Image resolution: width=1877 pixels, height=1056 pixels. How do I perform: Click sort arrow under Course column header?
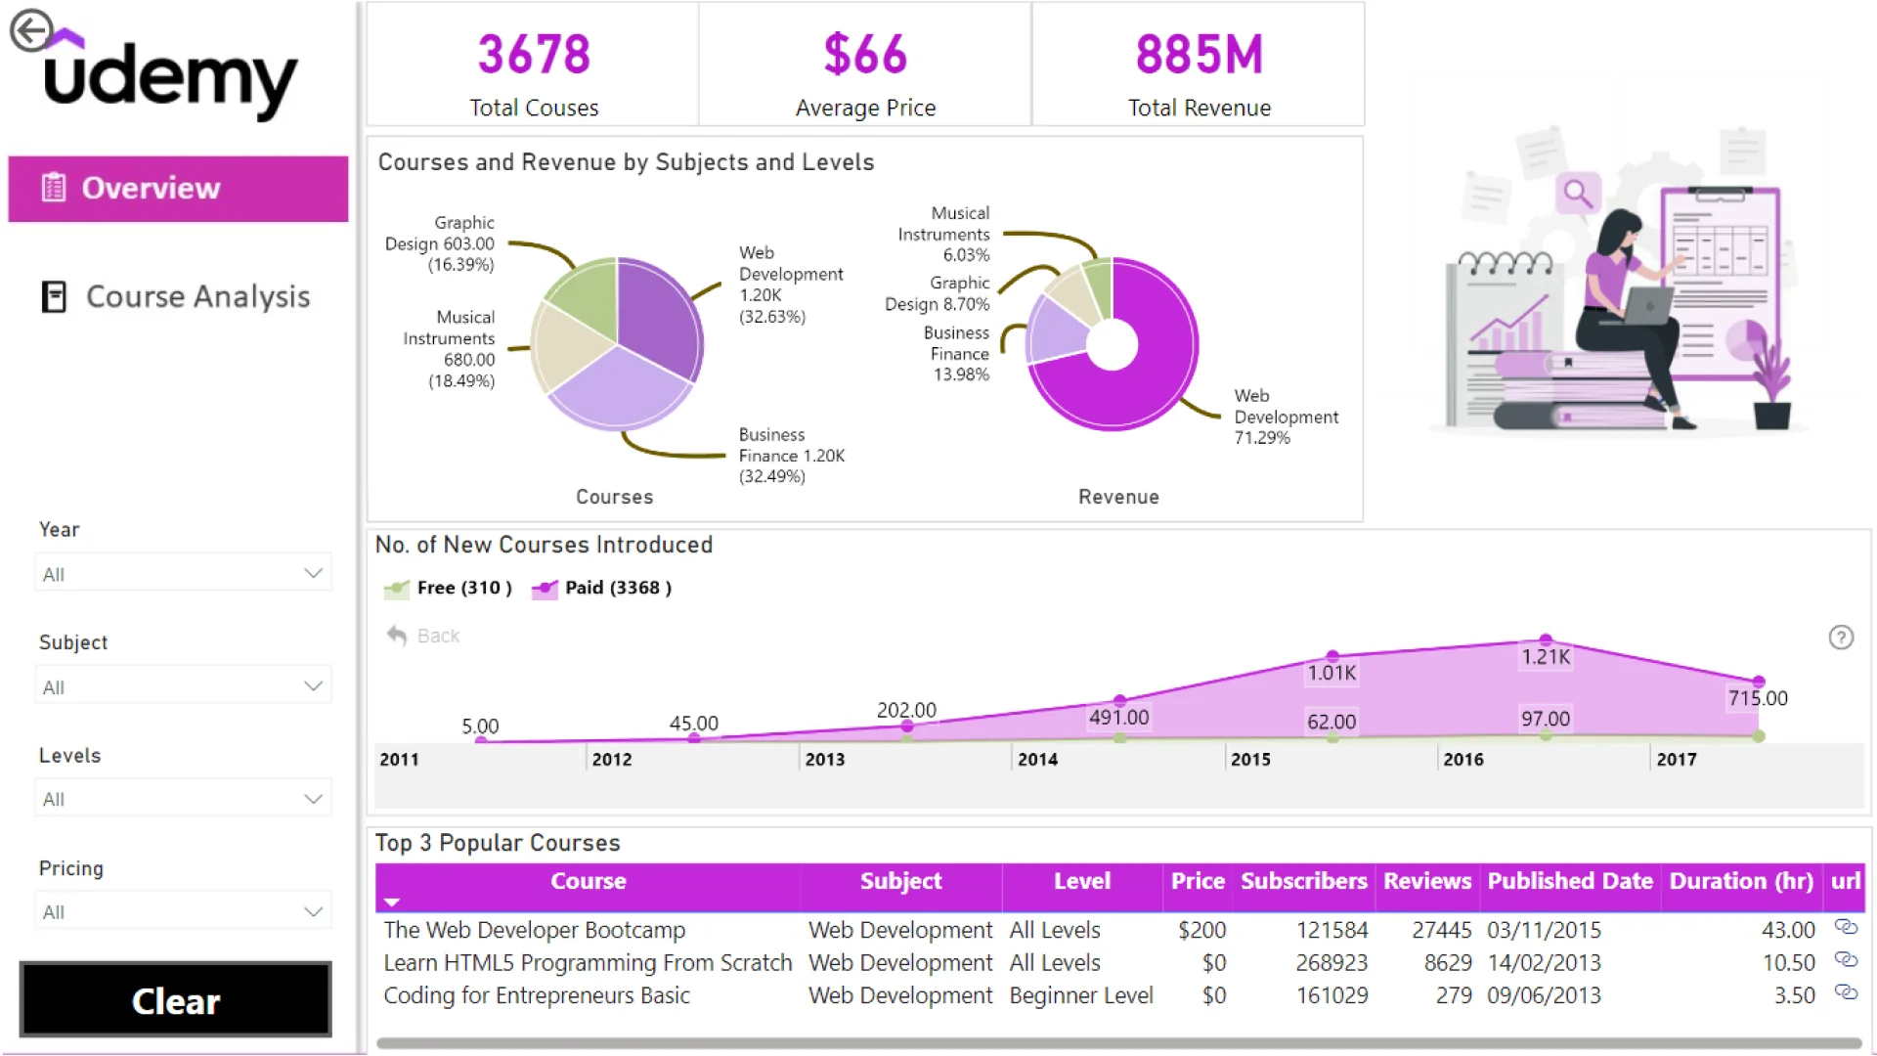tap(392, 902)
